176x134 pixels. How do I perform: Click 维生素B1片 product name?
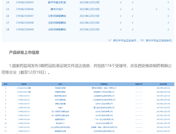(x=60, y=123)
